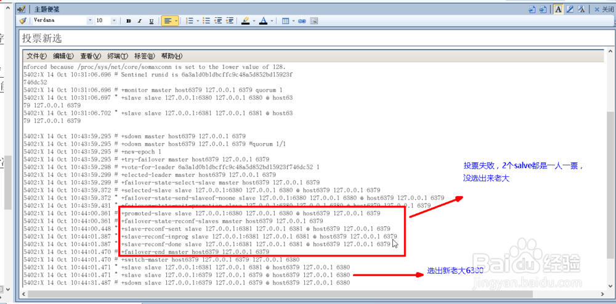The width and height of the screenshot is (616, 304).
Task: Click the note title 投票新选
Action: 42,38
